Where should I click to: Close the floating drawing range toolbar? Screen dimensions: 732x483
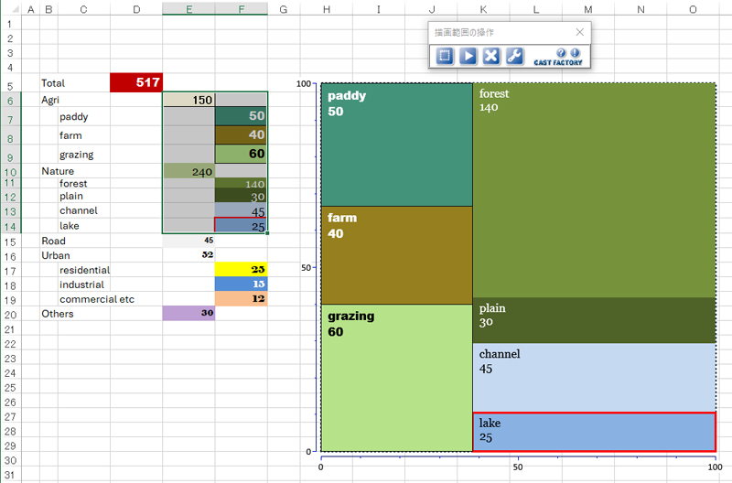(579, 32)
